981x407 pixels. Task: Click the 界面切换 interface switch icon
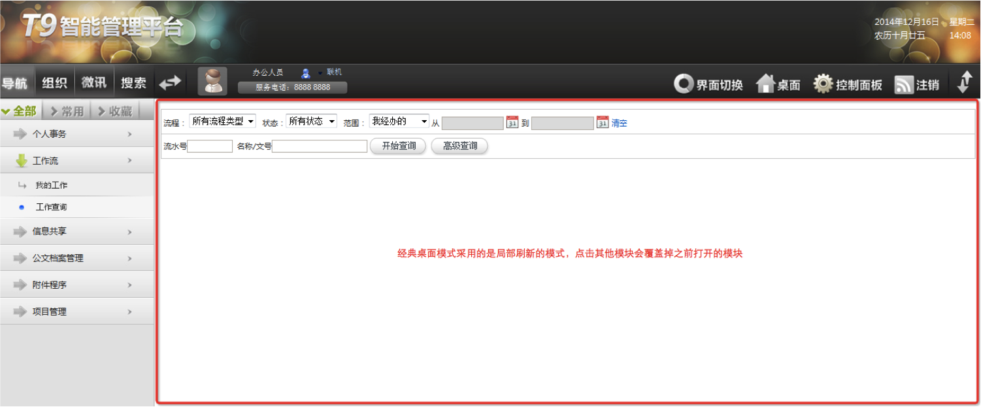[x=683, y=84]
